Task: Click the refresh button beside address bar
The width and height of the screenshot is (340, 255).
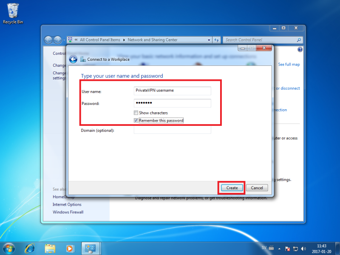Action: coord(216,40)
